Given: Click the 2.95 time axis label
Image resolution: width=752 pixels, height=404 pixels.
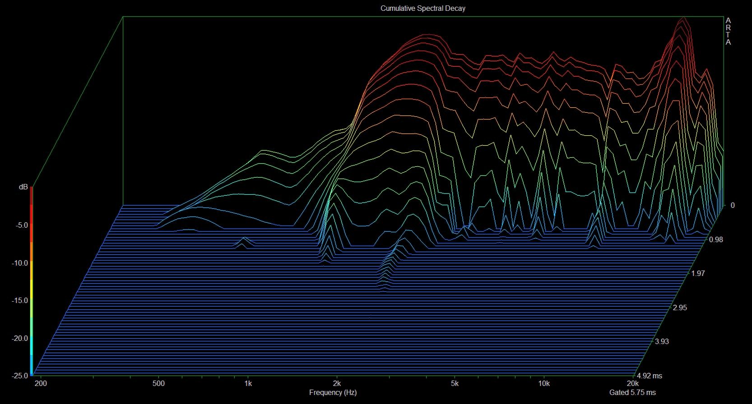Looking at the screenshot, I should pos(680,308).
